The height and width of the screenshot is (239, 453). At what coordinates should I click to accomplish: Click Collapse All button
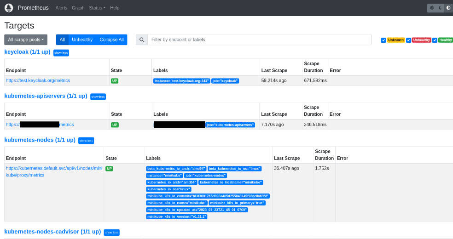point(111,40)
